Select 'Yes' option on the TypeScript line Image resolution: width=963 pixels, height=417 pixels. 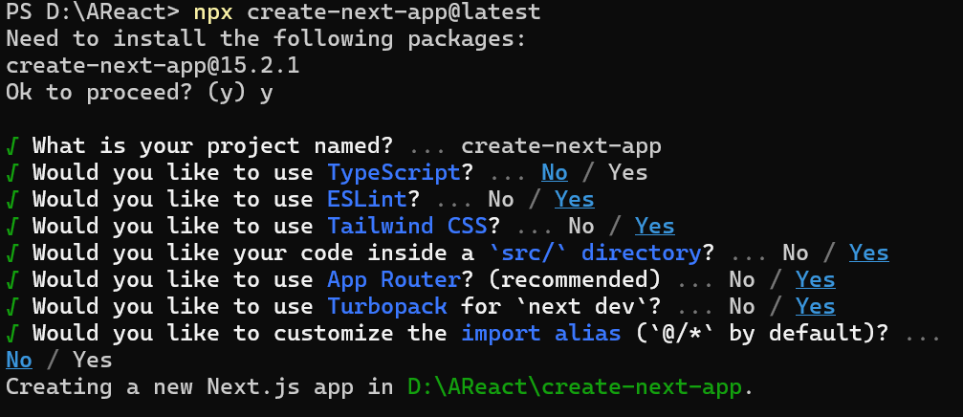(628, 172)
